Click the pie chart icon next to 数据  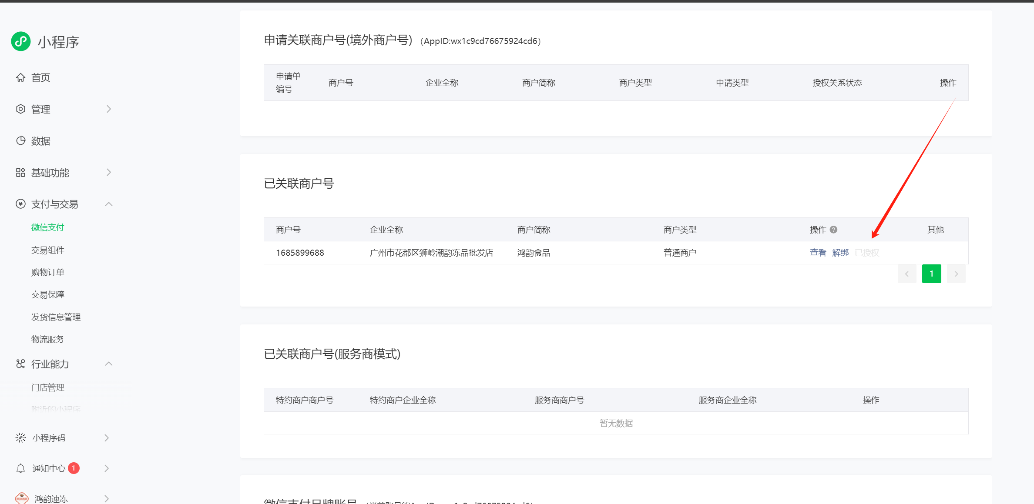pos(20,141)
